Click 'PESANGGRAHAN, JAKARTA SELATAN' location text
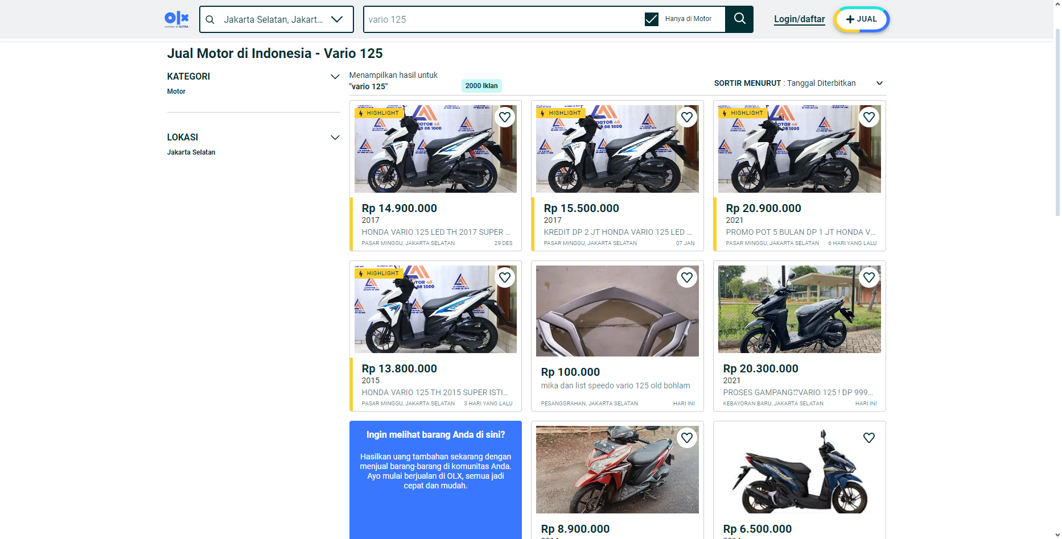The width and height of the screenshot is (1062, 539). click(x=590, y=404)
